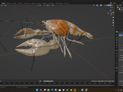Select rendered viewport shading

[x=112, y=5]
